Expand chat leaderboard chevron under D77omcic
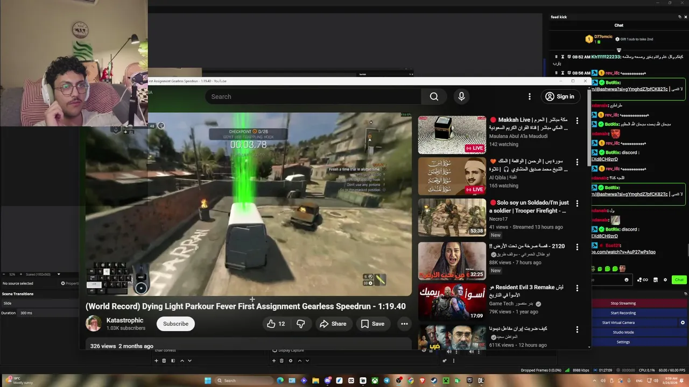The width and height of the screenshot is (689, 387). [x=619, y=50]
